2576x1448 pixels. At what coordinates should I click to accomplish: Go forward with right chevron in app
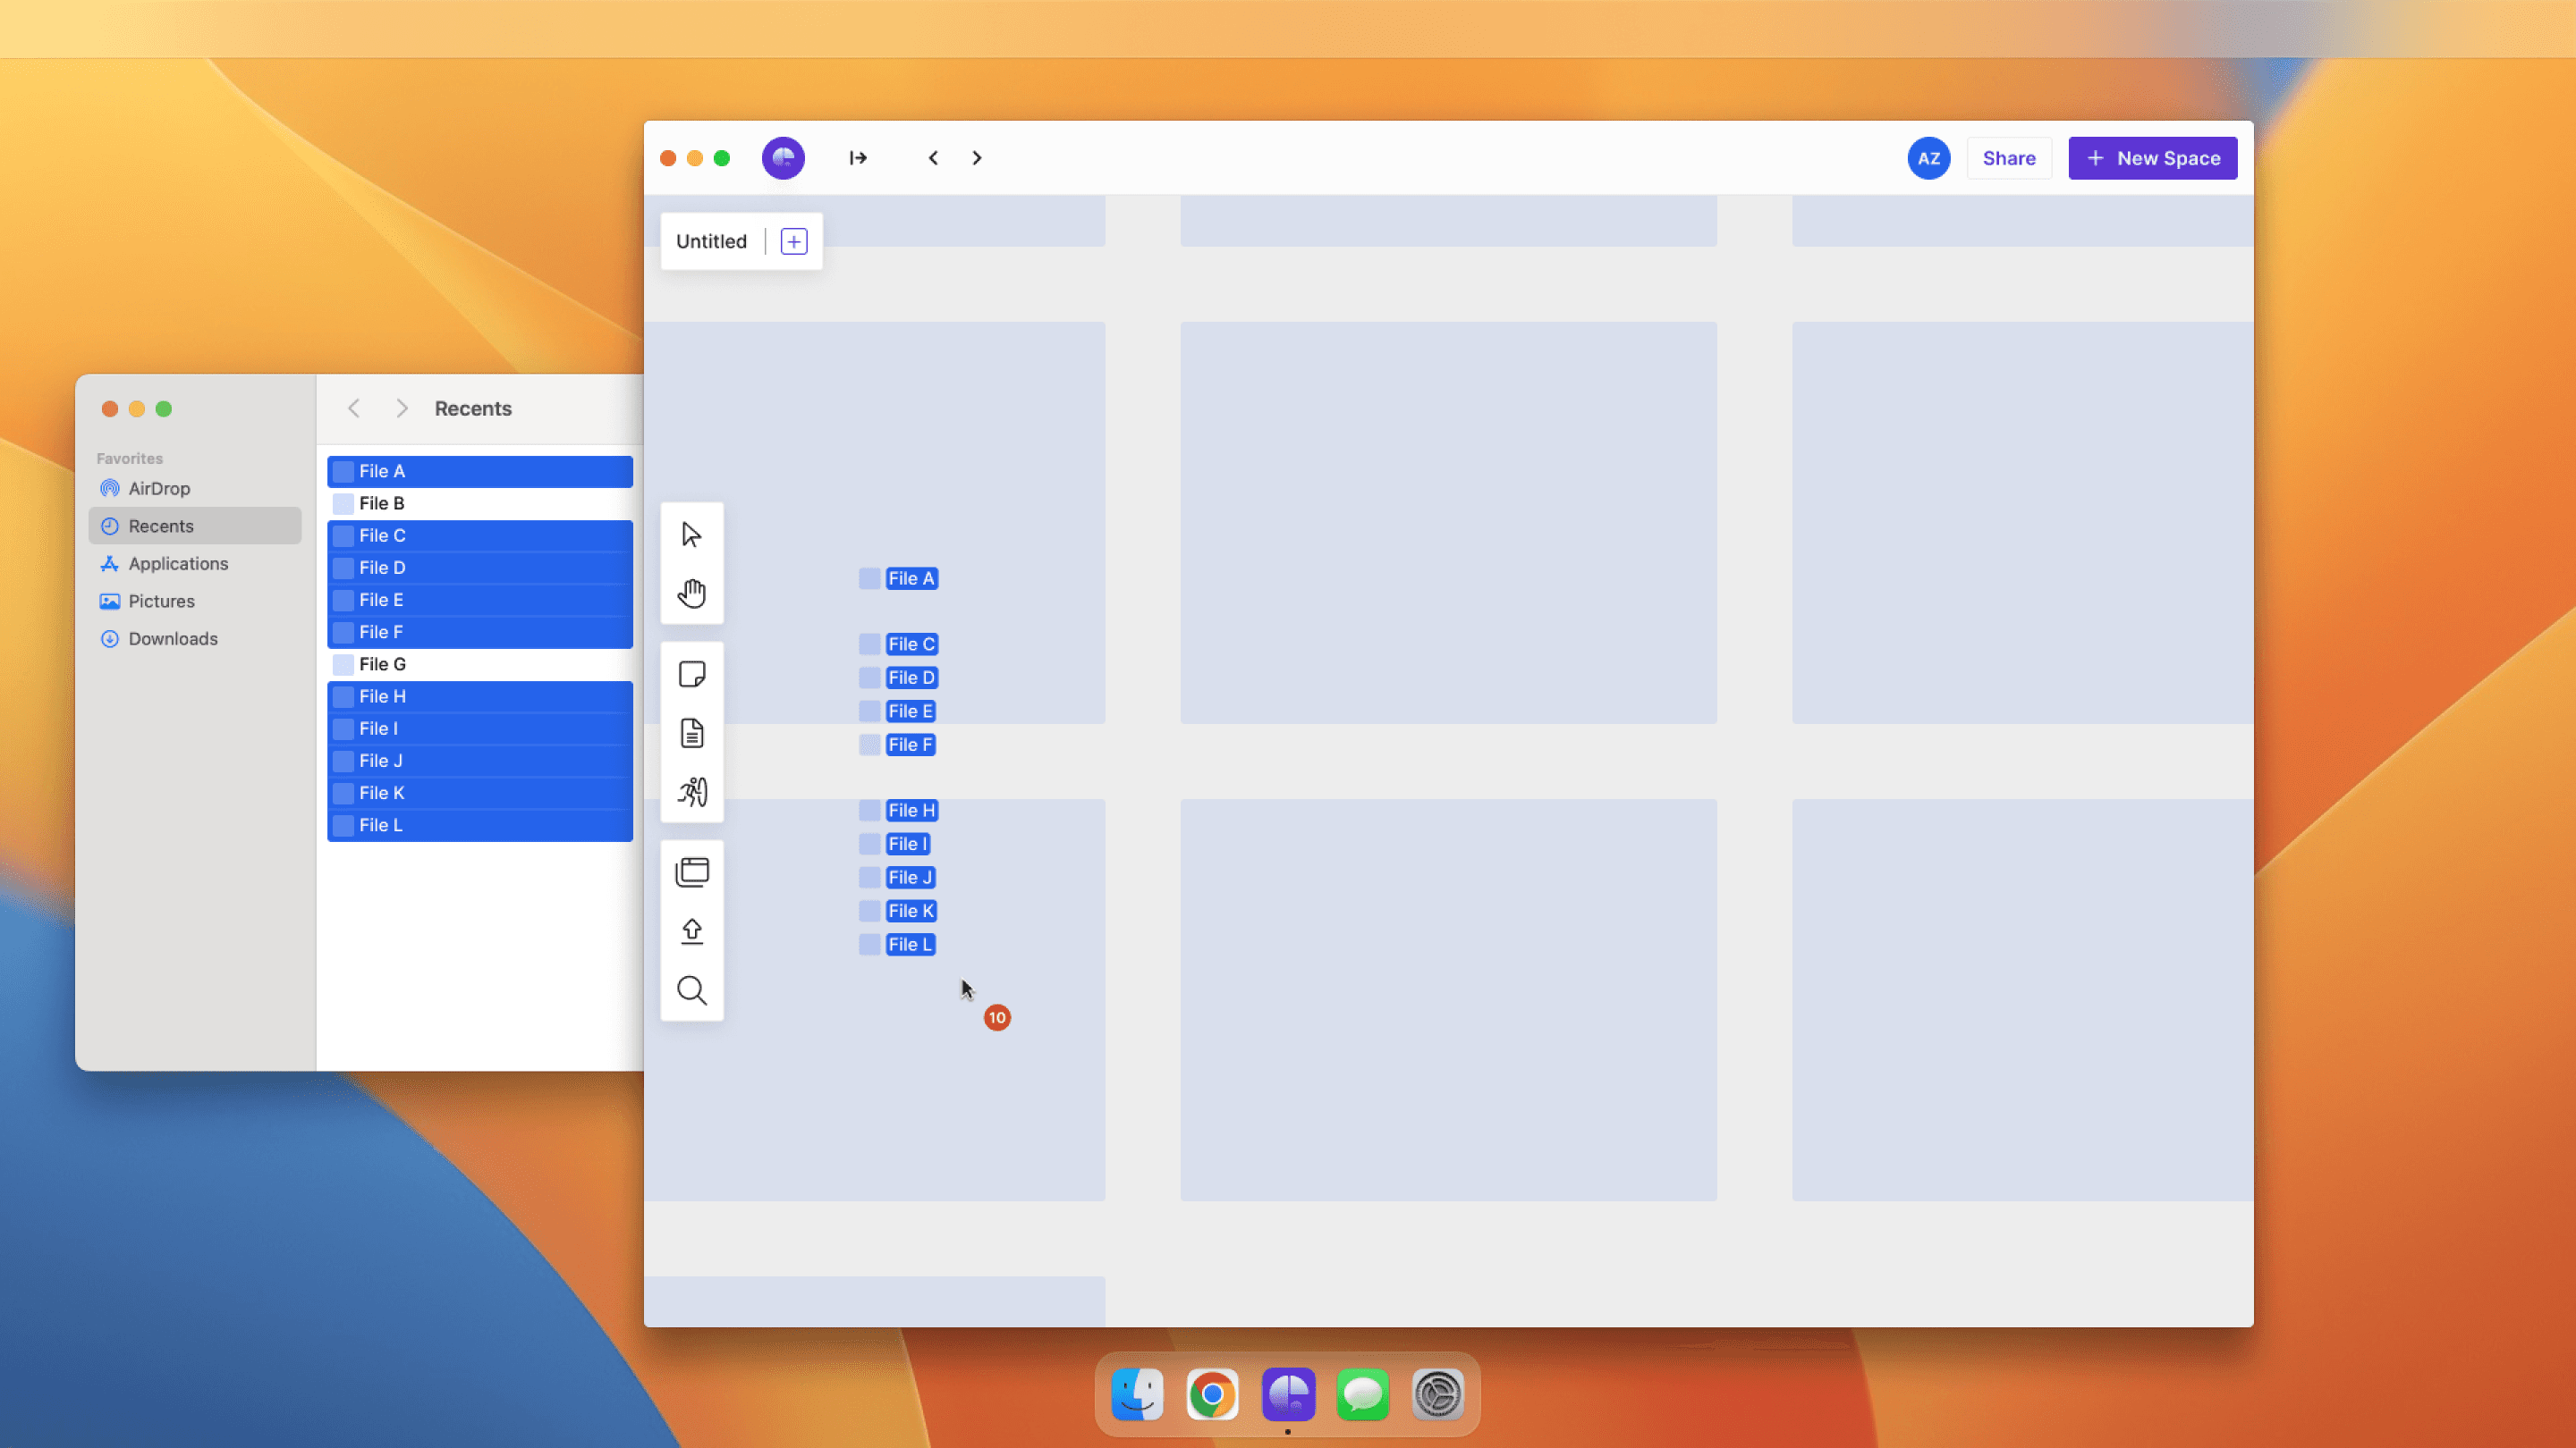[x=977, y=158]
